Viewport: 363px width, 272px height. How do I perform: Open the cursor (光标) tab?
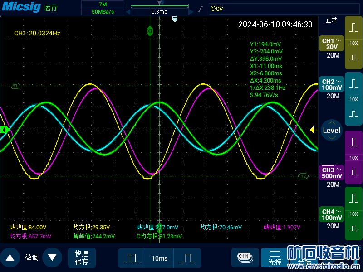275,258
